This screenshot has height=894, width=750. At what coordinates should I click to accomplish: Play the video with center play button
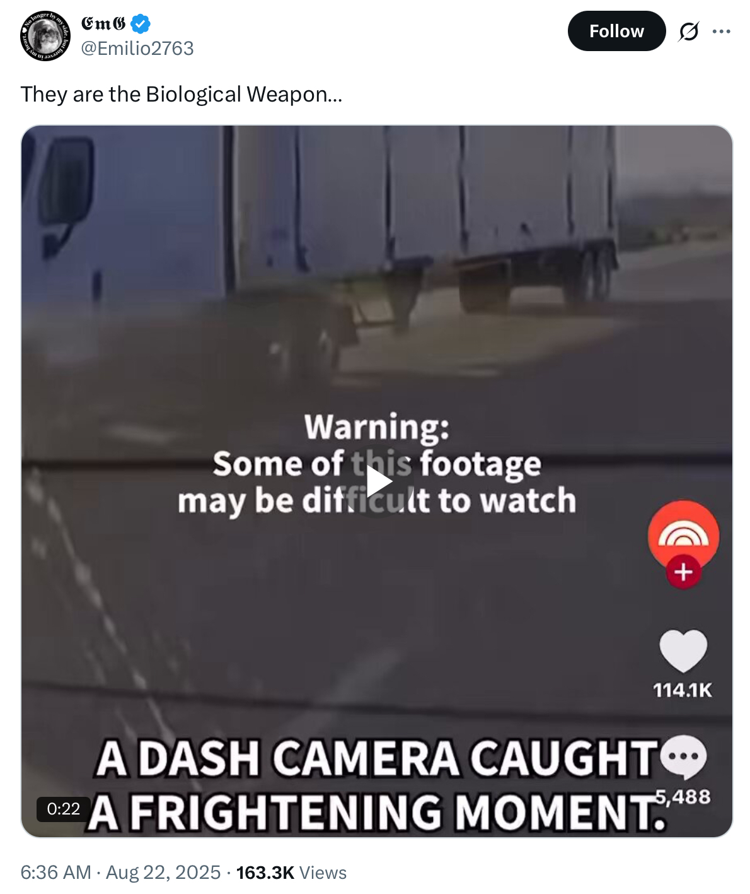click(377, 482)
